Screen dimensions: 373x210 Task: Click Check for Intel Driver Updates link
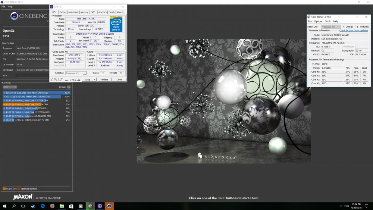[353, 31]
